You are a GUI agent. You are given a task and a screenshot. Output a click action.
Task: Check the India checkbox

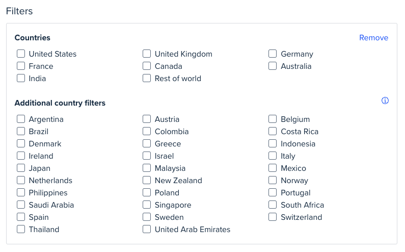click(x=21, y=78)
